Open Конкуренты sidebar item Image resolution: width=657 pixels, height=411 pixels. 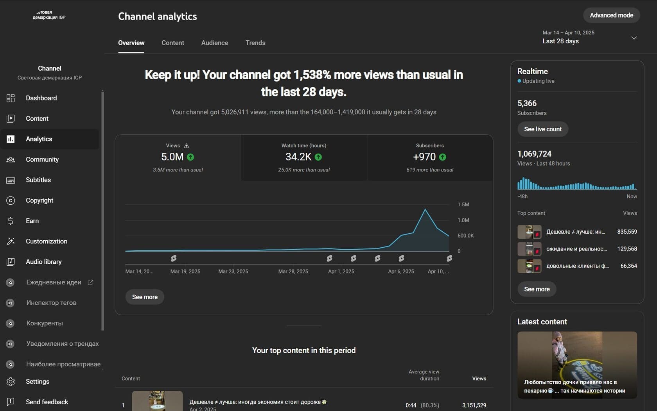coord(50,323)
